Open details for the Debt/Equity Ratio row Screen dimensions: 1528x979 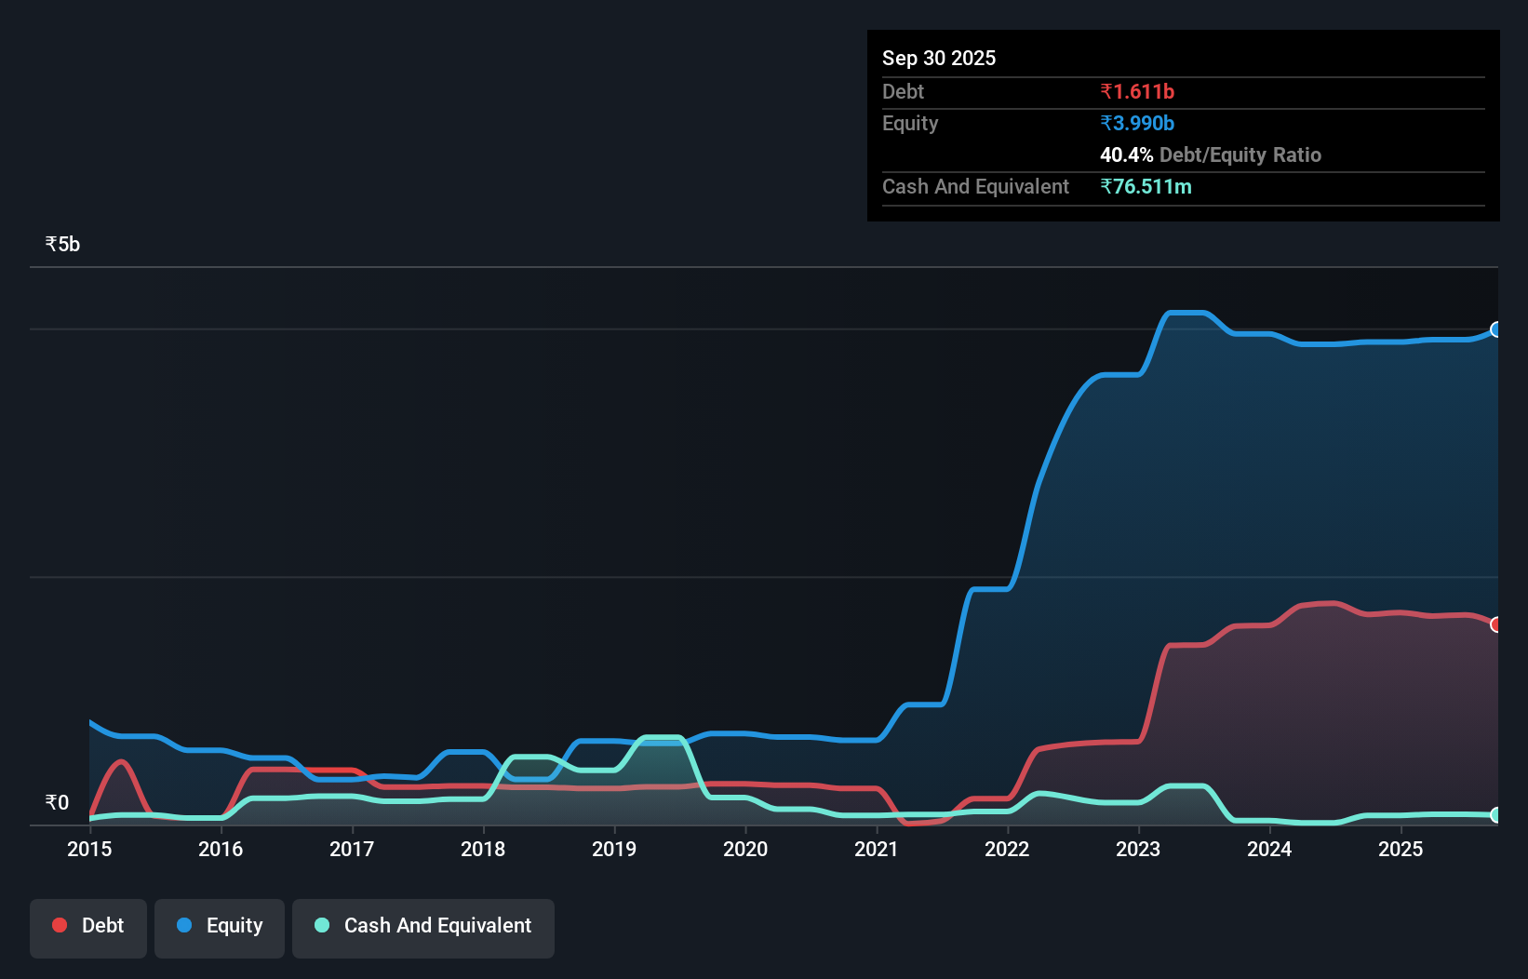1210,154
